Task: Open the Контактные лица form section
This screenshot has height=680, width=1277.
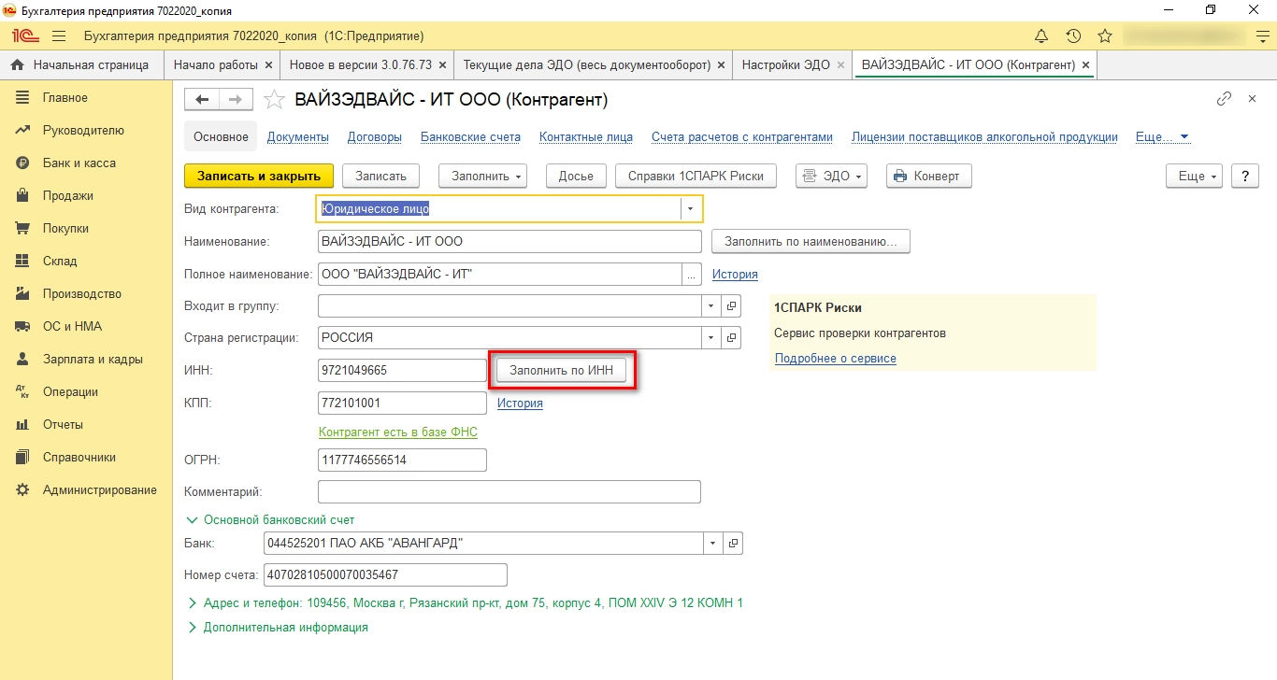Action: pyautogui.click(x=586, y=137)
